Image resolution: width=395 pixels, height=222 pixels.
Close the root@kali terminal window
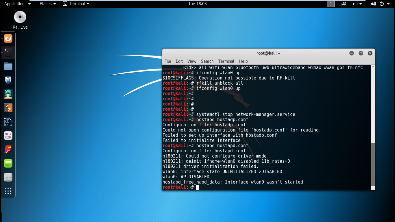[x=370, y=53]
